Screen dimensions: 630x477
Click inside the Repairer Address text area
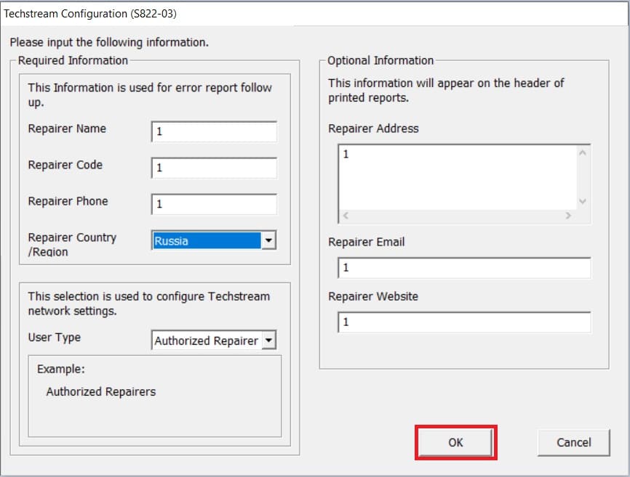pyautogui.click(x=458, y=176)
